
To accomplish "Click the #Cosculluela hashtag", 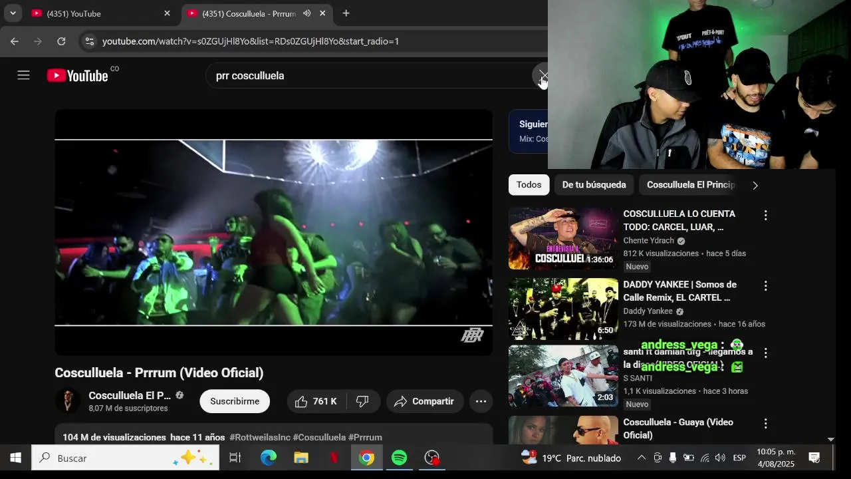I will [319, 437].
